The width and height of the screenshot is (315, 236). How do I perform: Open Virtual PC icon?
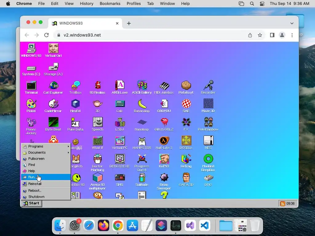(120, 143)
